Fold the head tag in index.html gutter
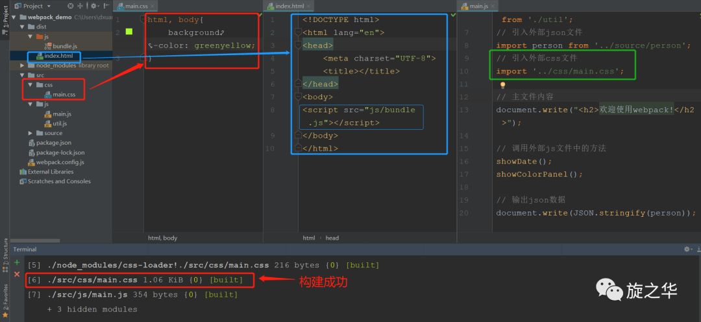The width and height of the screenshot is (701, 322). (298, 45)
